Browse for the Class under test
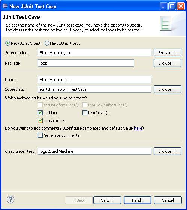The height and width of the screenshot is (210, 187). (x=168, y=151)
